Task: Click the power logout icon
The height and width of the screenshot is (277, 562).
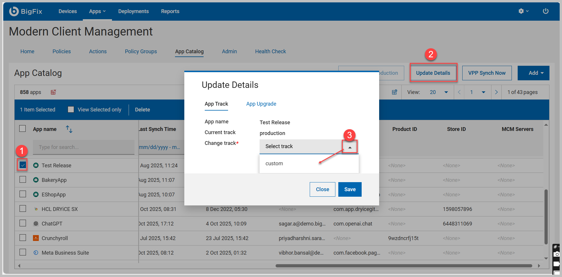Action: coord(546,11)
